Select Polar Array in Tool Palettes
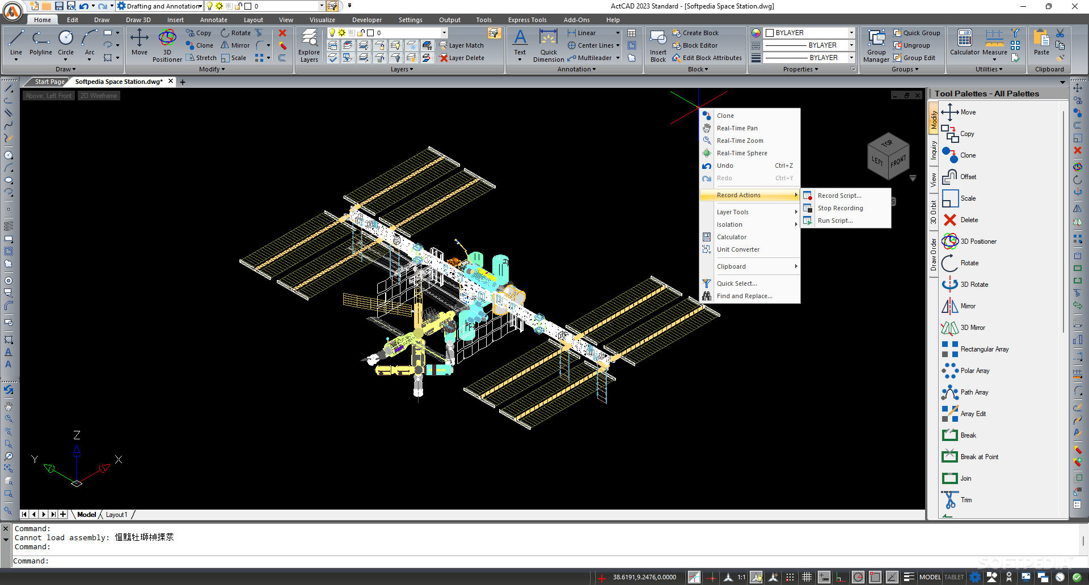This screenshot has width=1089, height=585. click(966, 371)
